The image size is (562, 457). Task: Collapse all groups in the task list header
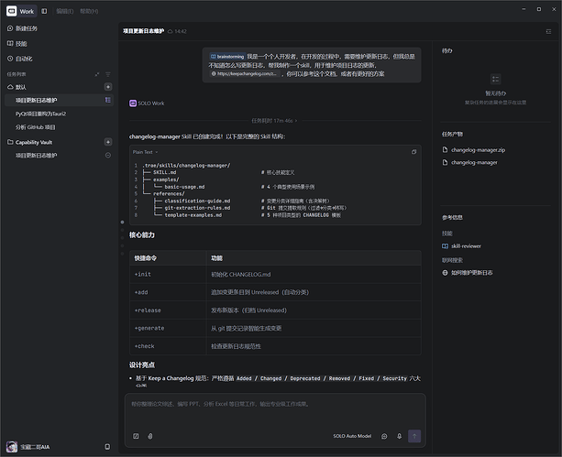click(97, 74)
